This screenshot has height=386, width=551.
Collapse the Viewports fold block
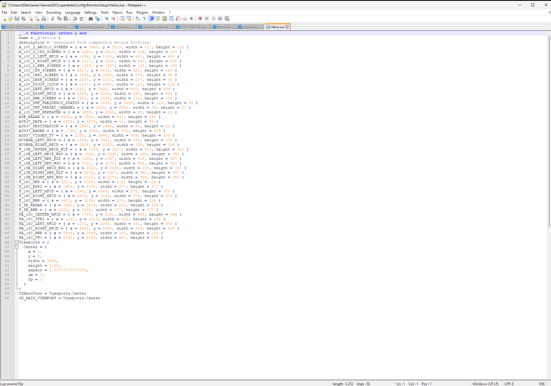tap(17, 242)
